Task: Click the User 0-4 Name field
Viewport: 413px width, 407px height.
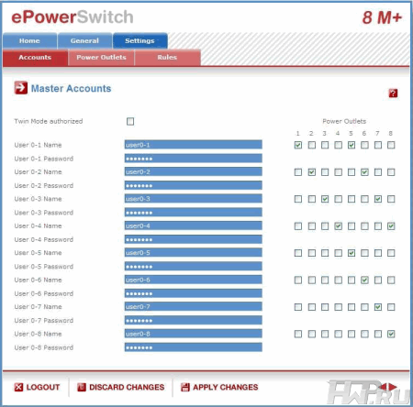Action: (x=194, y=225)
